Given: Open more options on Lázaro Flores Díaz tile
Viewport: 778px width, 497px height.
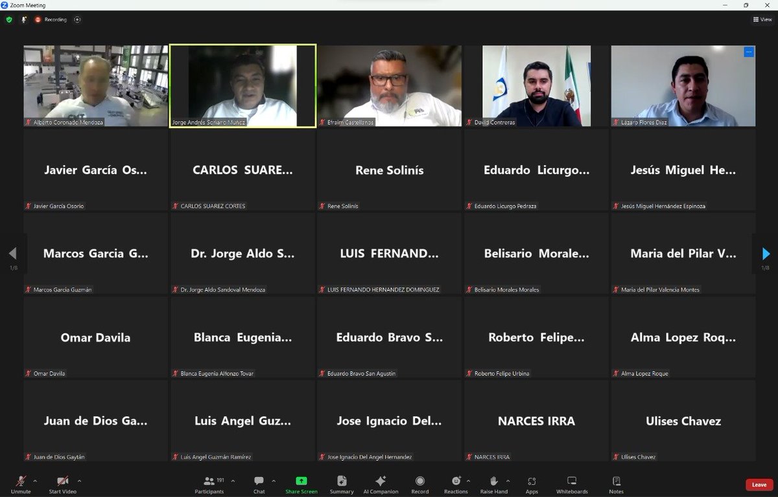Looking at the screenshot, I should 749,52.
